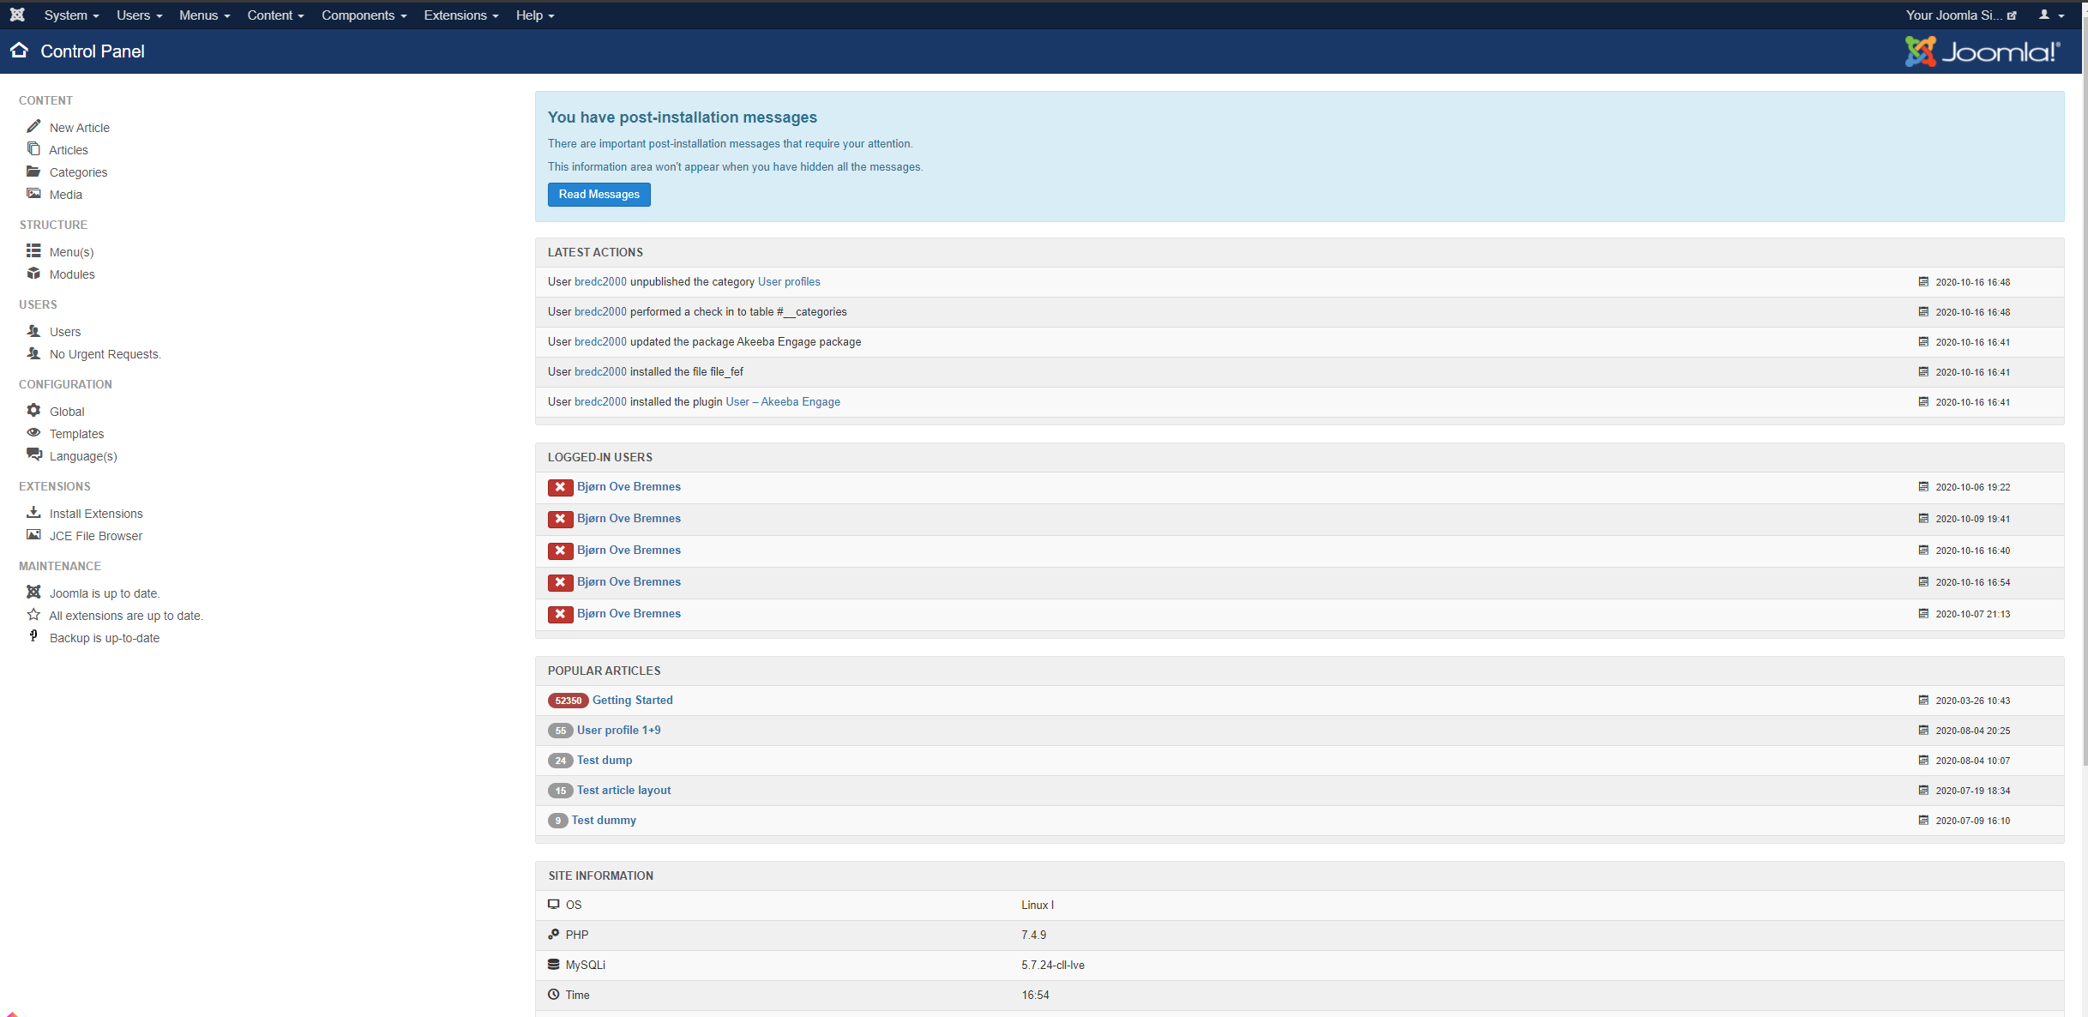Click the key icon beside Backup is up-to-date
The width and height of the screenshot is (2088, 1017).
coord(33,636)
